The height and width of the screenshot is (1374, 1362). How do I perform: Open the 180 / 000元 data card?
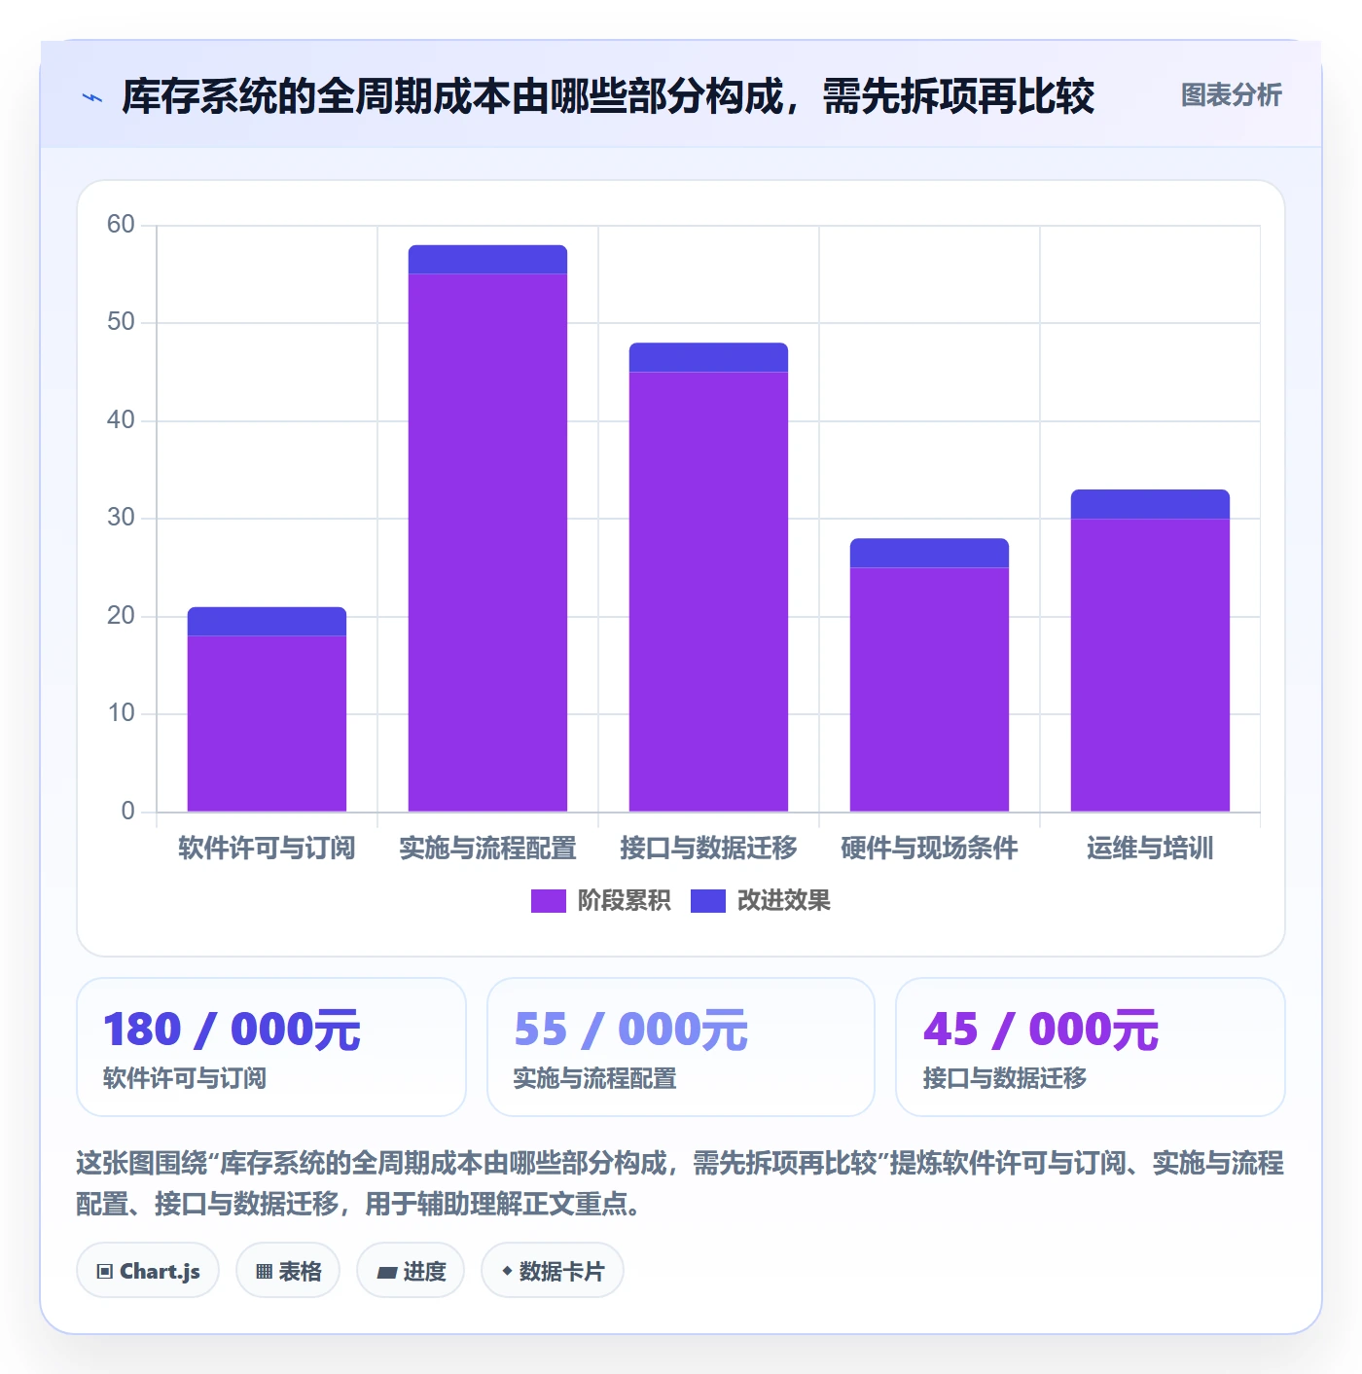pyautogui.click(x=271, y=1047)
